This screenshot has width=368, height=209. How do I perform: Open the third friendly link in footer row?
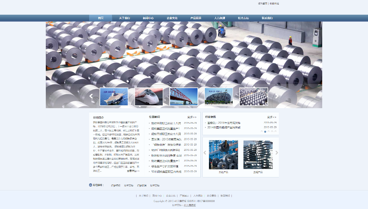click(142, 186)
